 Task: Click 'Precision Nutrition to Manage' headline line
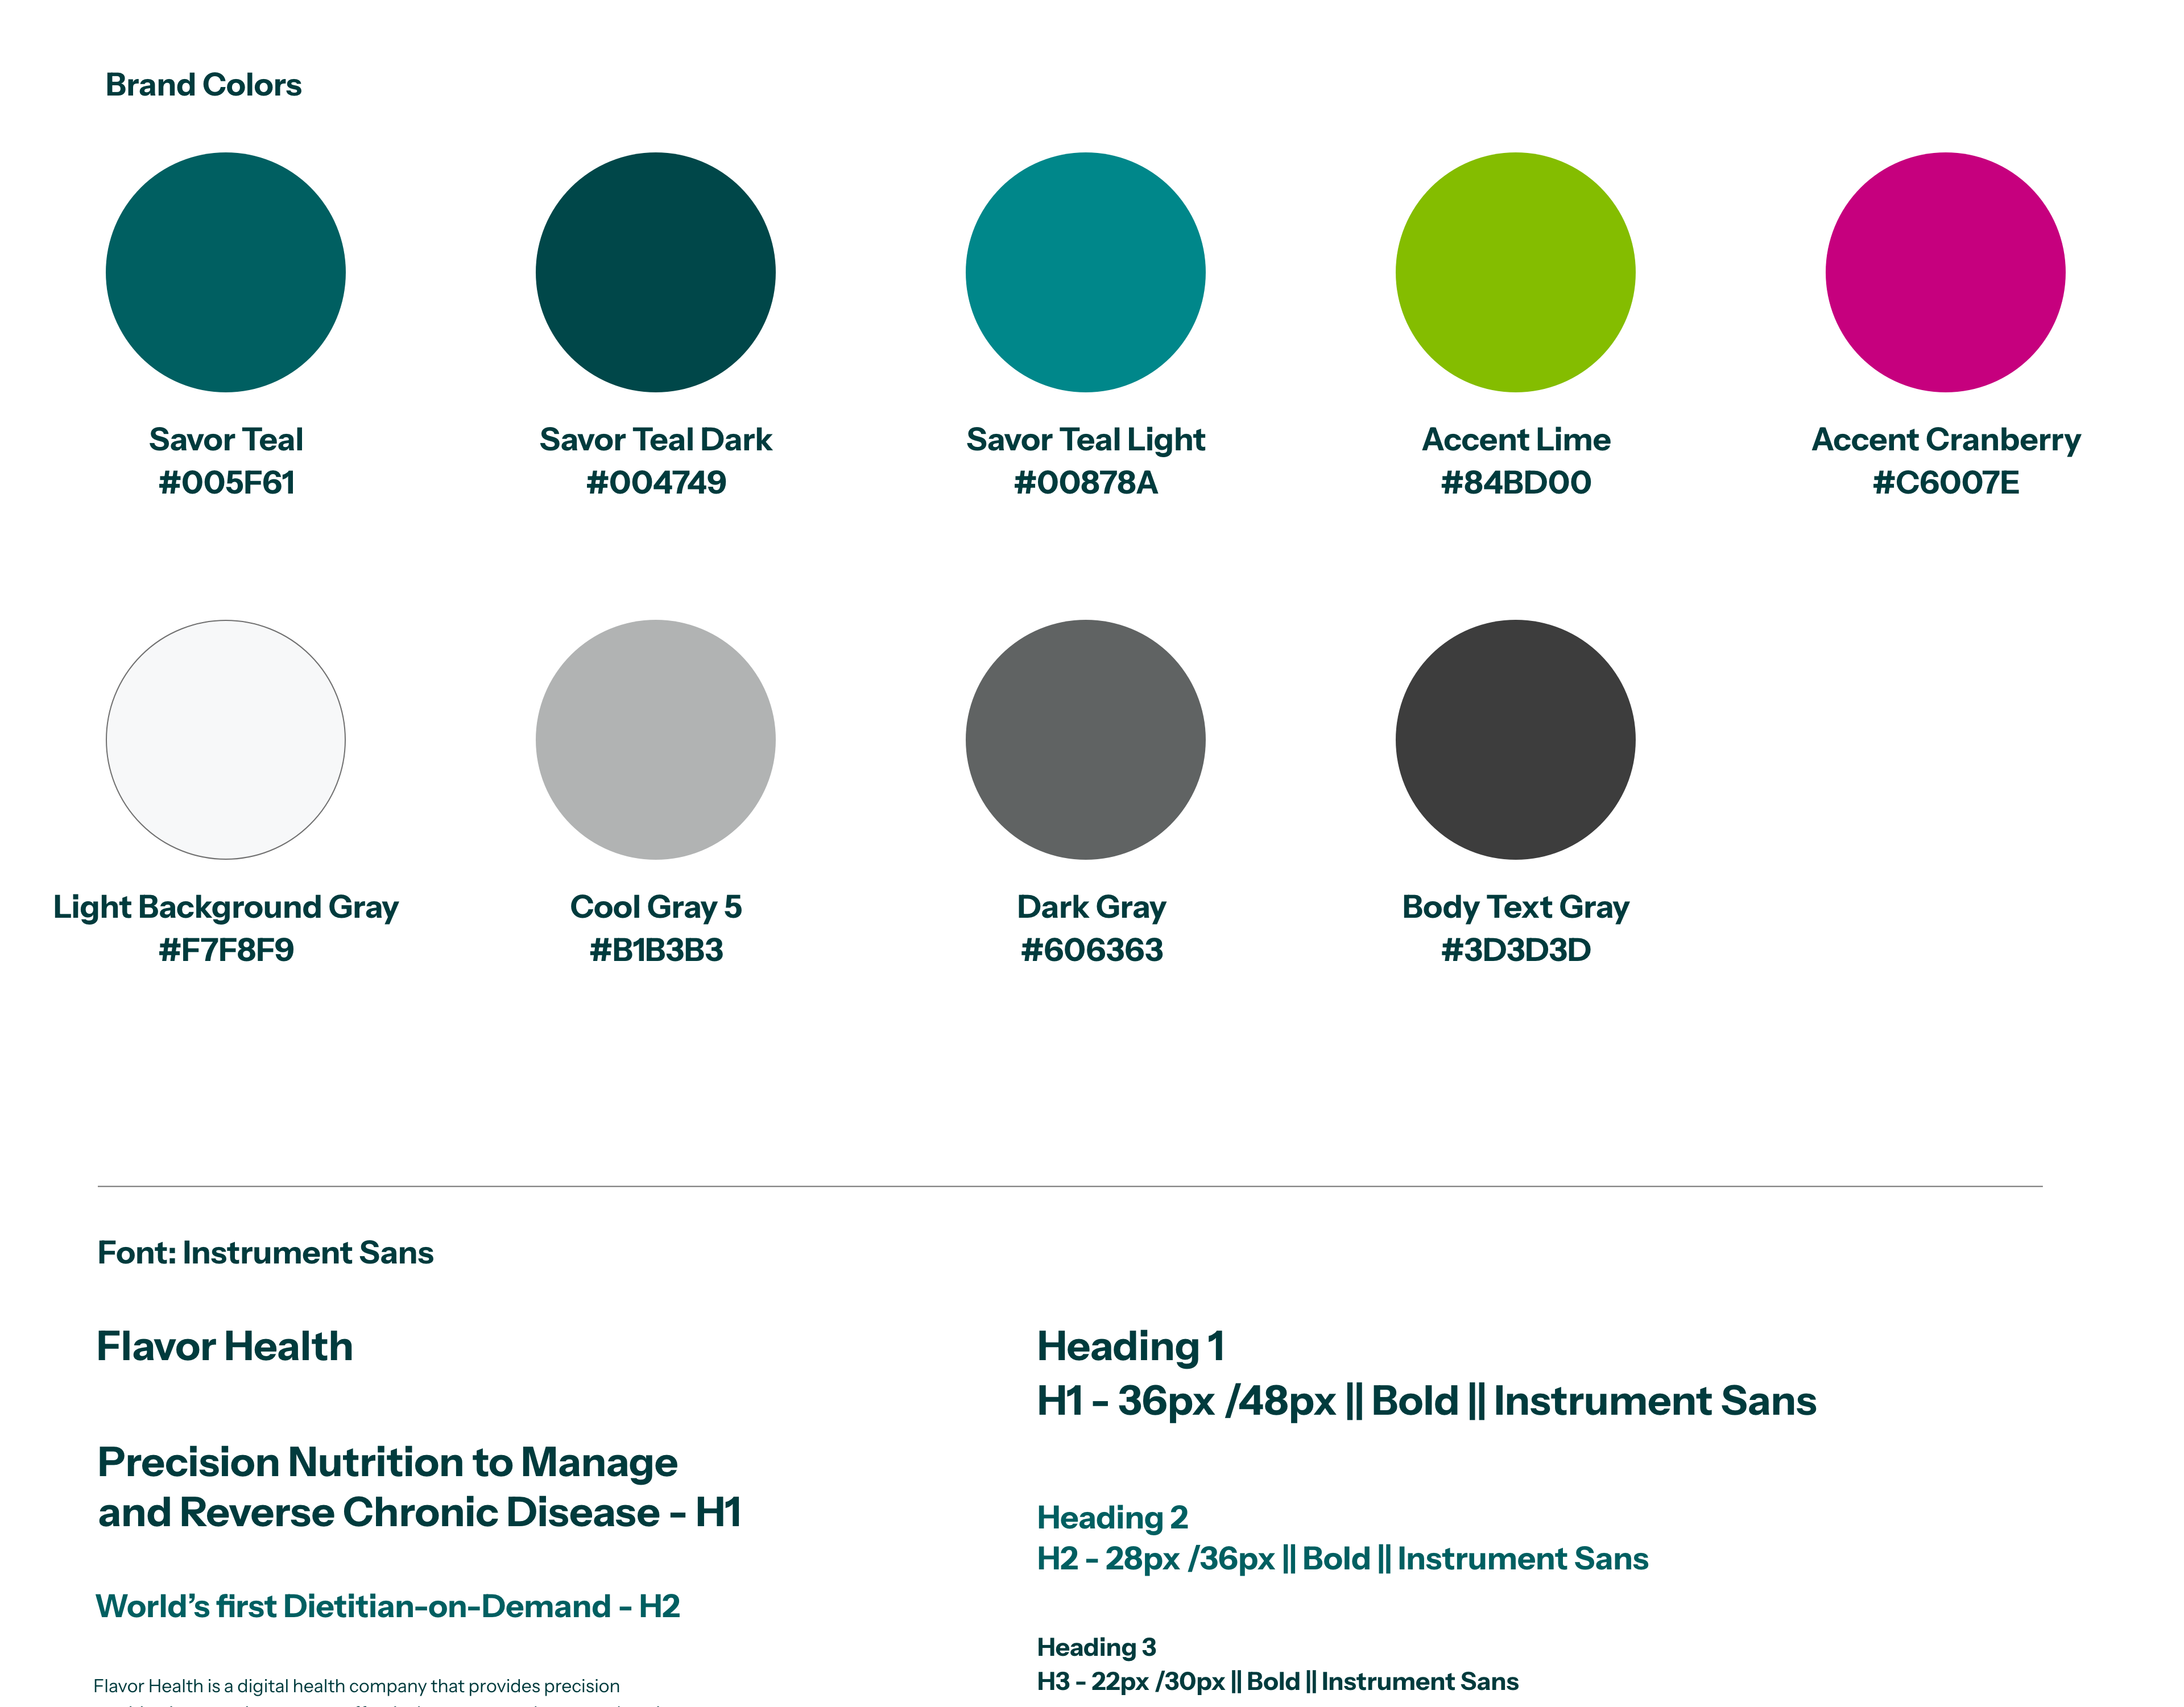click(388, 1463)
